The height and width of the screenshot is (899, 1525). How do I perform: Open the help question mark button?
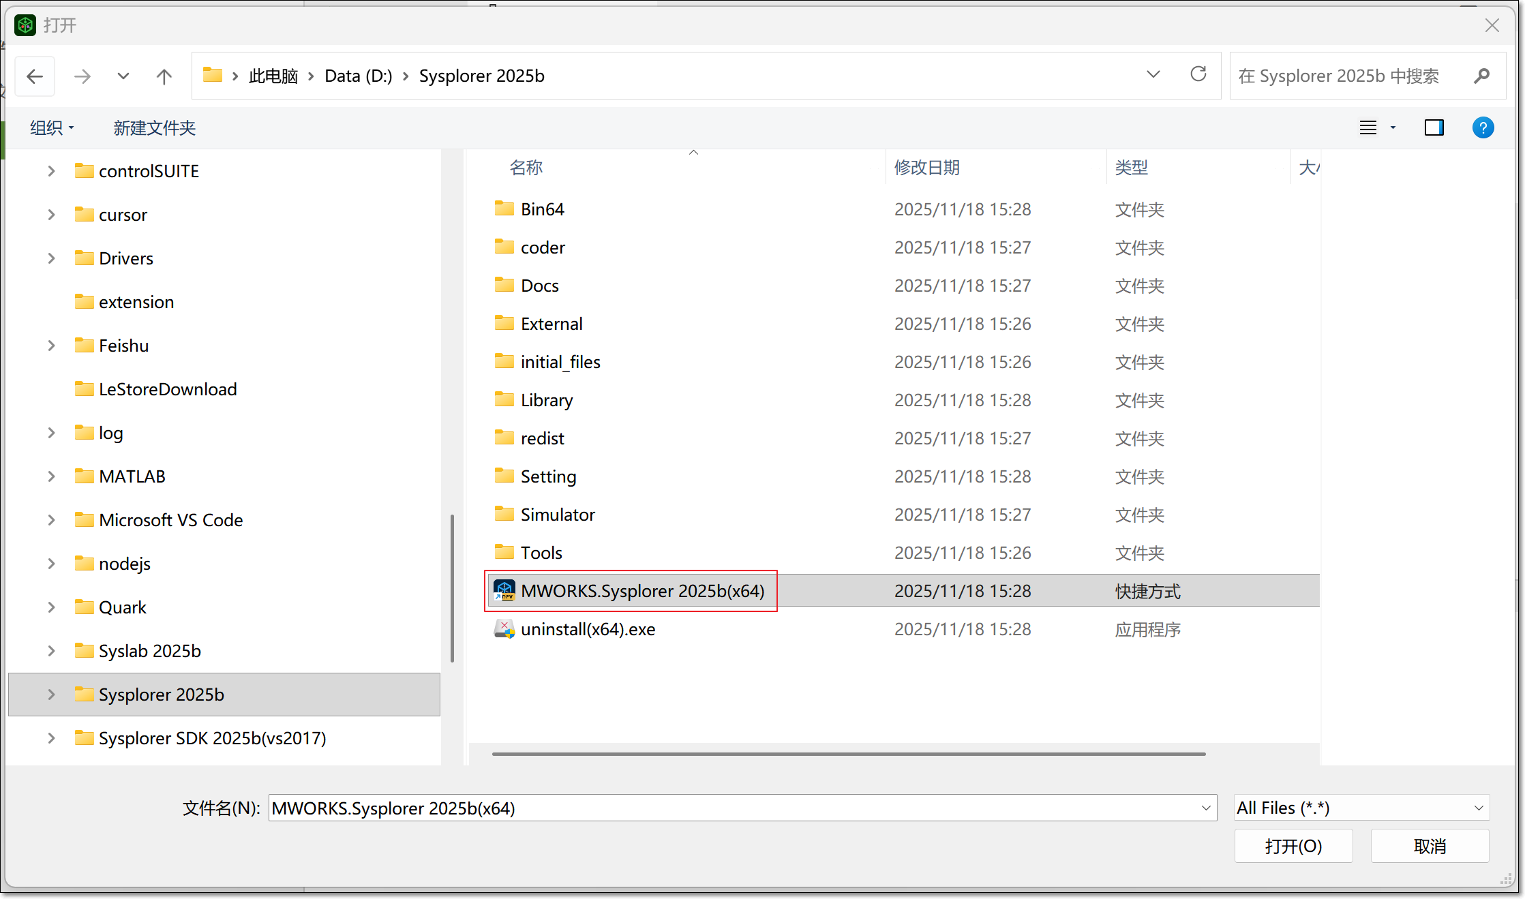(1483, 127)
